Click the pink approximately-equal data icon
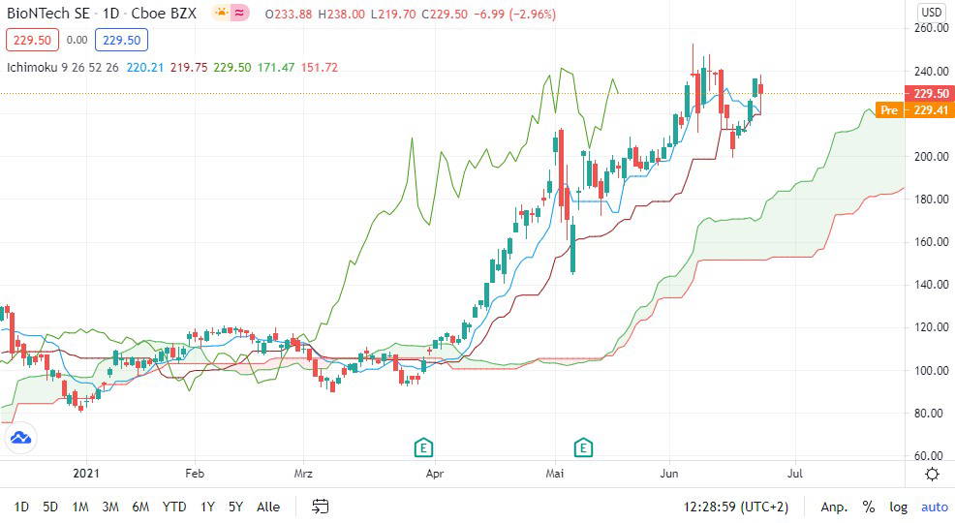 pos(239,13)
